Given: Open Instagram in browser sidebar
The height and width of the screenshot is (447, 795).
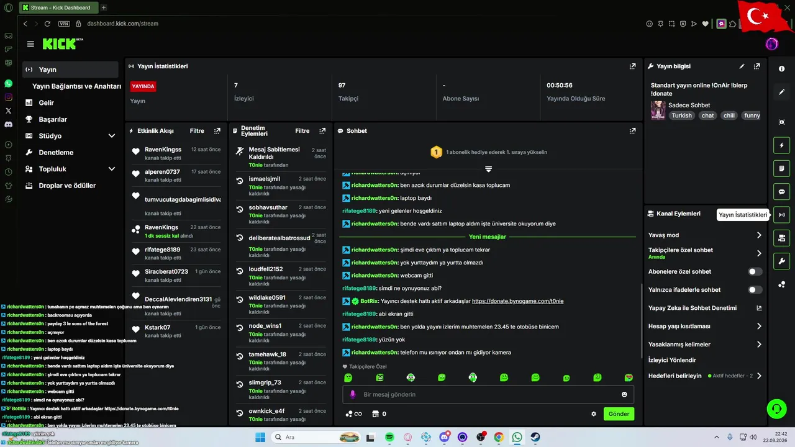Looking at the screenshot, I should coord(8,97).
